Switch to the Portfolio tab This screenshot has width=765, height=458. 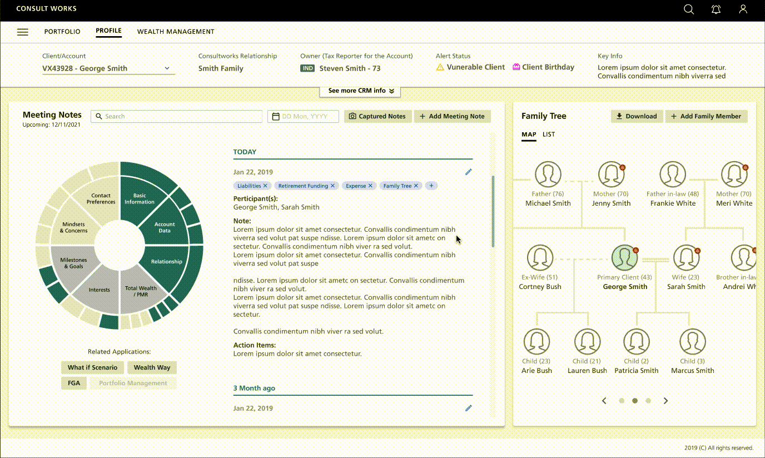[62, 32]
